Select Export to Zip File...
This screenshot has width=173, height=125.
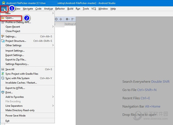(27, 60)
